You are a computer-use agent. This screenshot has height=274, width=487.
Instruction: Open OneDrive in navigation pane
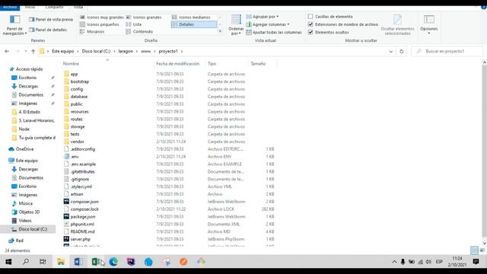click(24, 149)
